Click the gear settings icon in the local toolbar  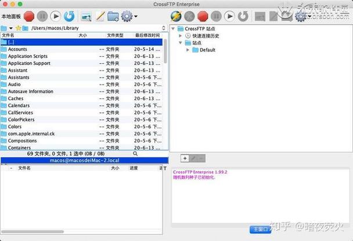coord(127,16)
